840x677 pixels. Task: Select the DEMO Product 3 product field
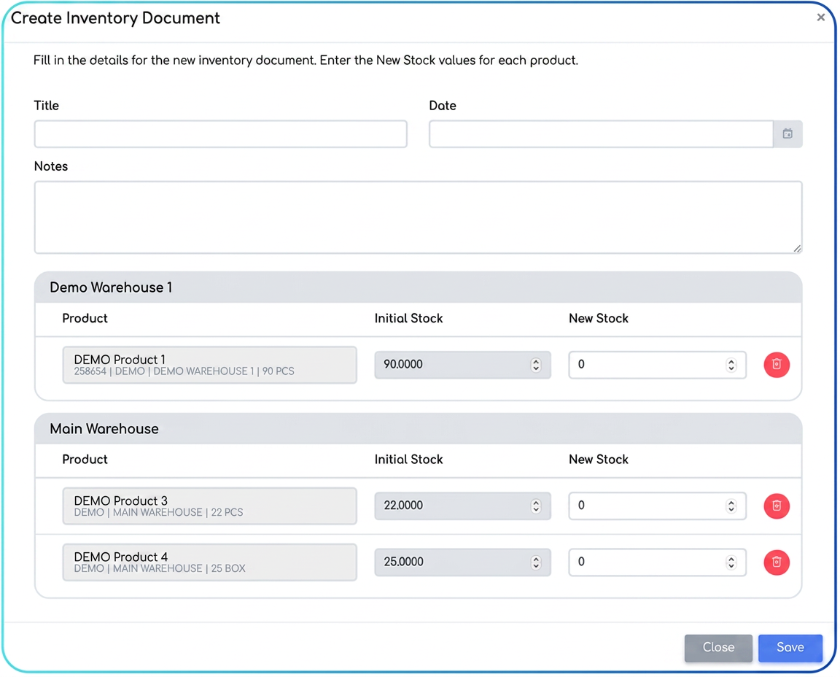pyautogui.click(x=209, y=506)
